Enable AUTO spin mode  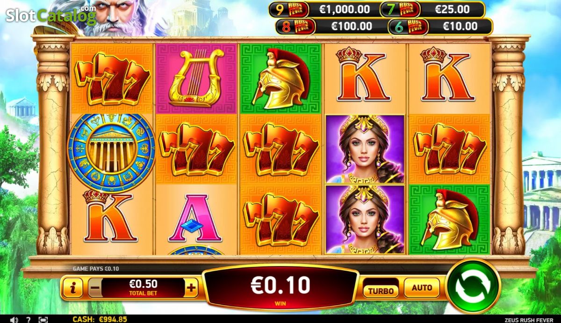click(x=422, y=288)
